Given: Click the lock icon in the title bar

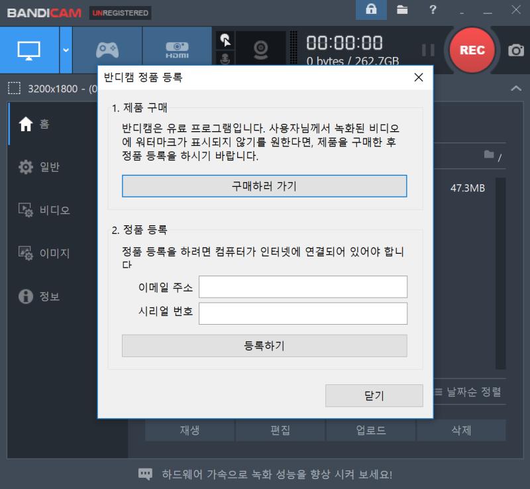Looking at the screenshot, I should tap(371, 9).
